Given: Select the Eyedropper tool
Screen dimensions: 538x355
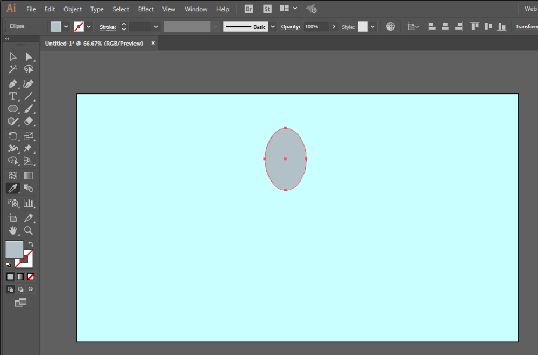Looking at the screenshot, I should coord(13,188).
